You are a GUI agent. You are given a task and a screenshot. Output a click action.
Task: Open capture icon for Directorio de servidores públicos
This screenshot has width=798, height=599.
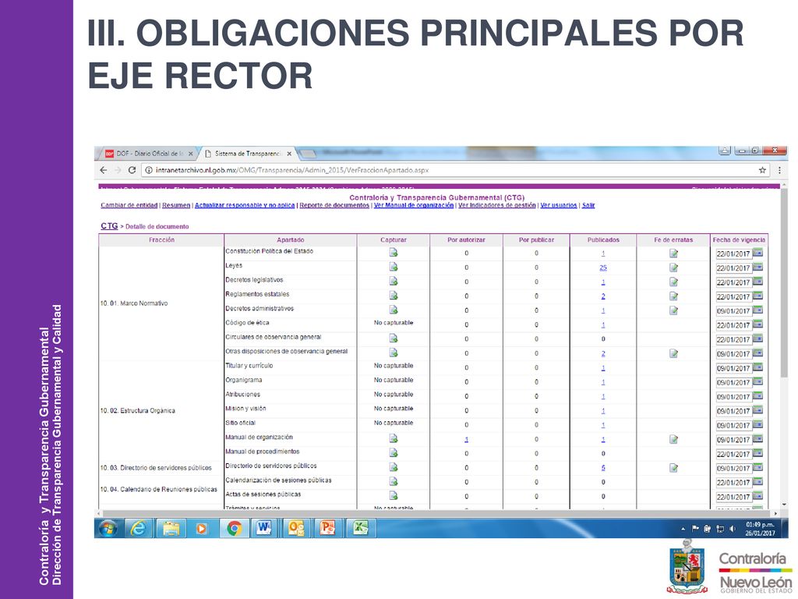click(x=393, y=466)
